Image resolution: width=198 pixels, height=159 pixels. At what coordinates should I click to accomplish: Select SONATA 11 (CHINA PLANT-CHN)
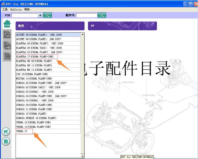coord(48,109)
